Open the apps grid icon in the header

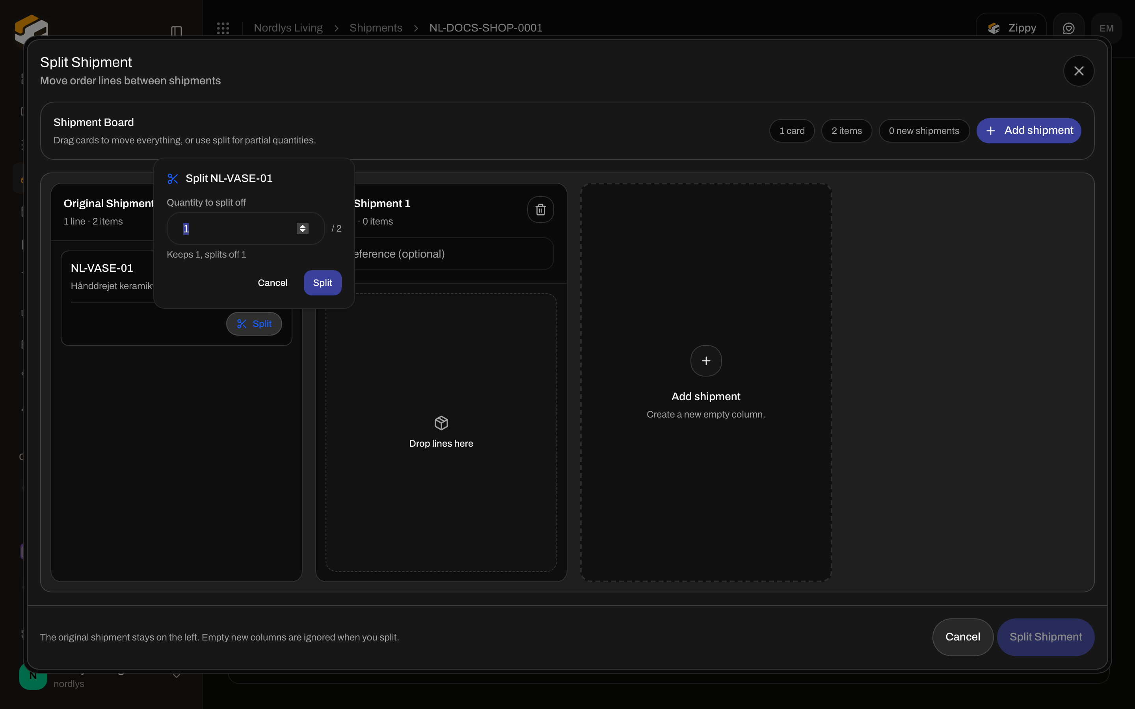223,28
